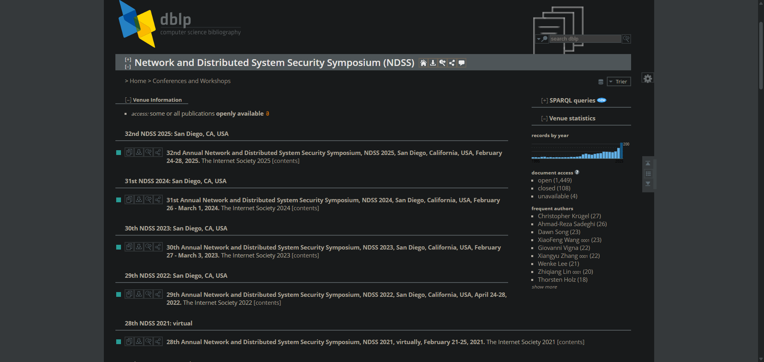764x362 pixels.
Task: Jump to top of page arrow icon
Action: (x=648, y=163)
